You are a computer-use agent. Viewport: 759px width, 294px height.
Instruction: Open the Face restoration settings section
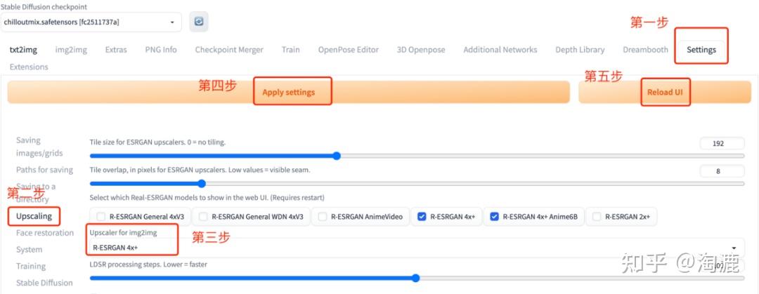click(x=45, y=232)
